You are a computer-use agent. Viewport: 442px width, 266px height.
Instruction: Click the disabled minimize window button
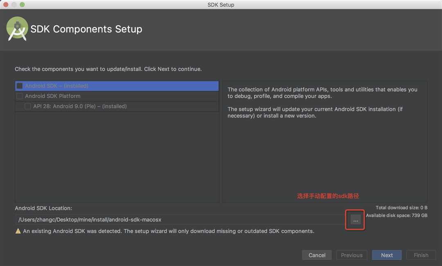pos(14,5)
